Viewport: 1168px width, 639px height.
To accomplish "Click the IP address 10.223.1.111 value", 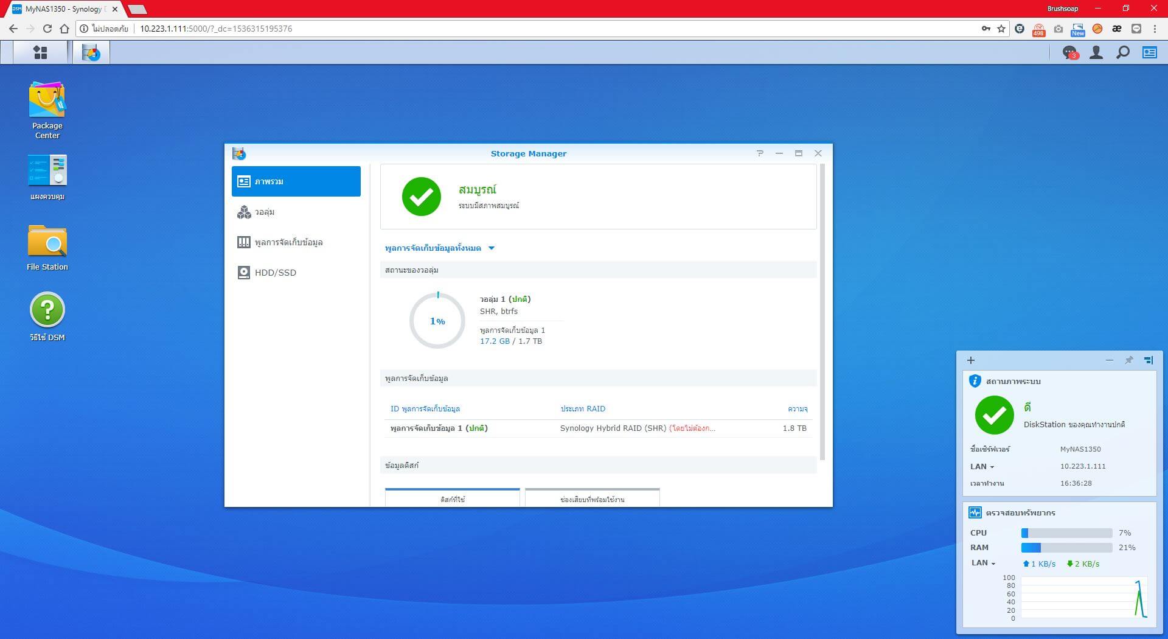I will (1083, 466).
